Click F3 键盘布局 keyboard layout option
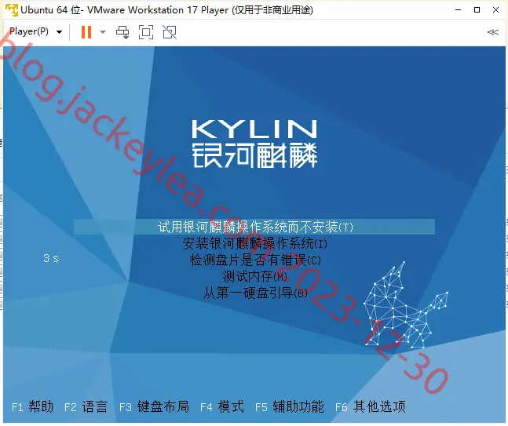The image size is (508, 426). point(154,406)
